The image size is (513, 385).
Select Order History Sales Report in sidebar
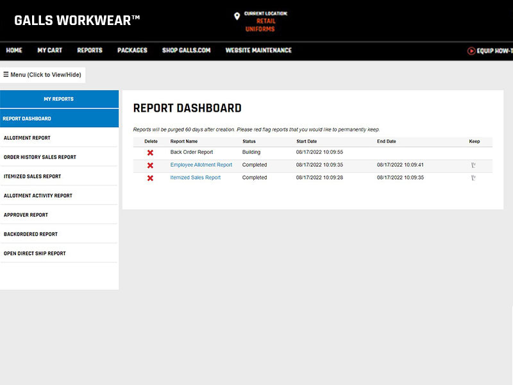click(40, 157)
